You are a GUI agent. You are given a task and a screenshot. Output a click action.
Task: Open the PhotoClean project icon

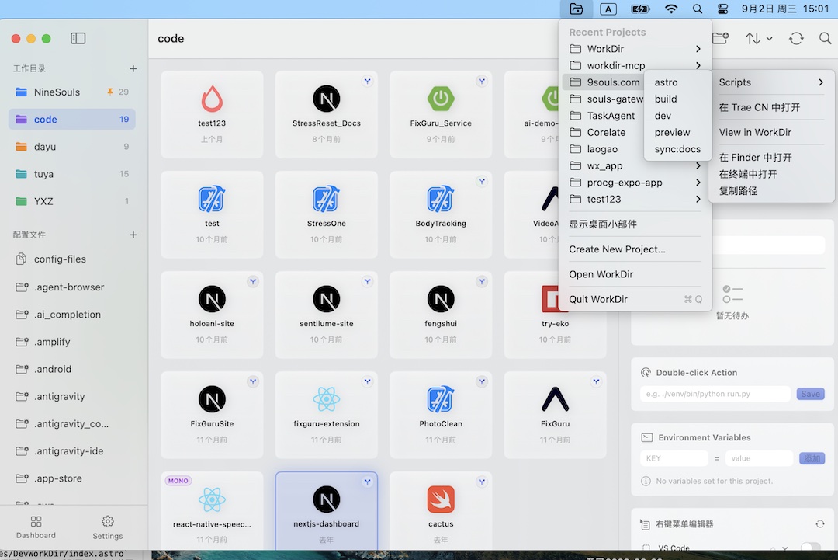click(441, 399)
